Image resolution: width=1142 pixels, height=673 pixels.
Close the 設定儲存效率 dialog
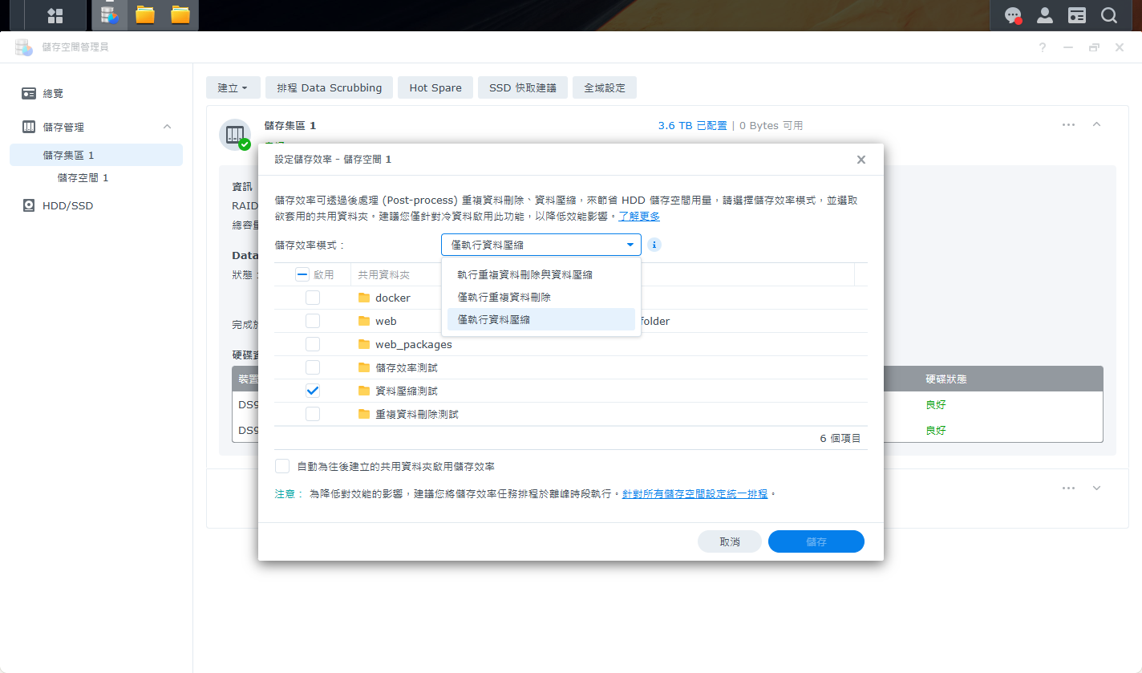[x=861, y=160]
